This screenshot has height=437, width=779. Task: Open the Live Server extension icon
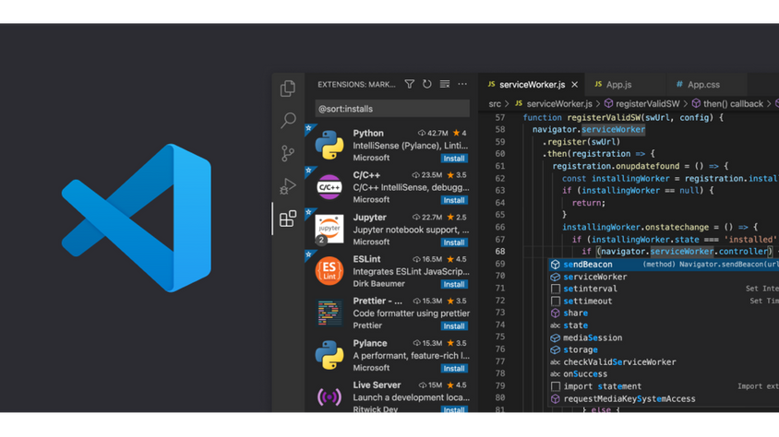329,396
